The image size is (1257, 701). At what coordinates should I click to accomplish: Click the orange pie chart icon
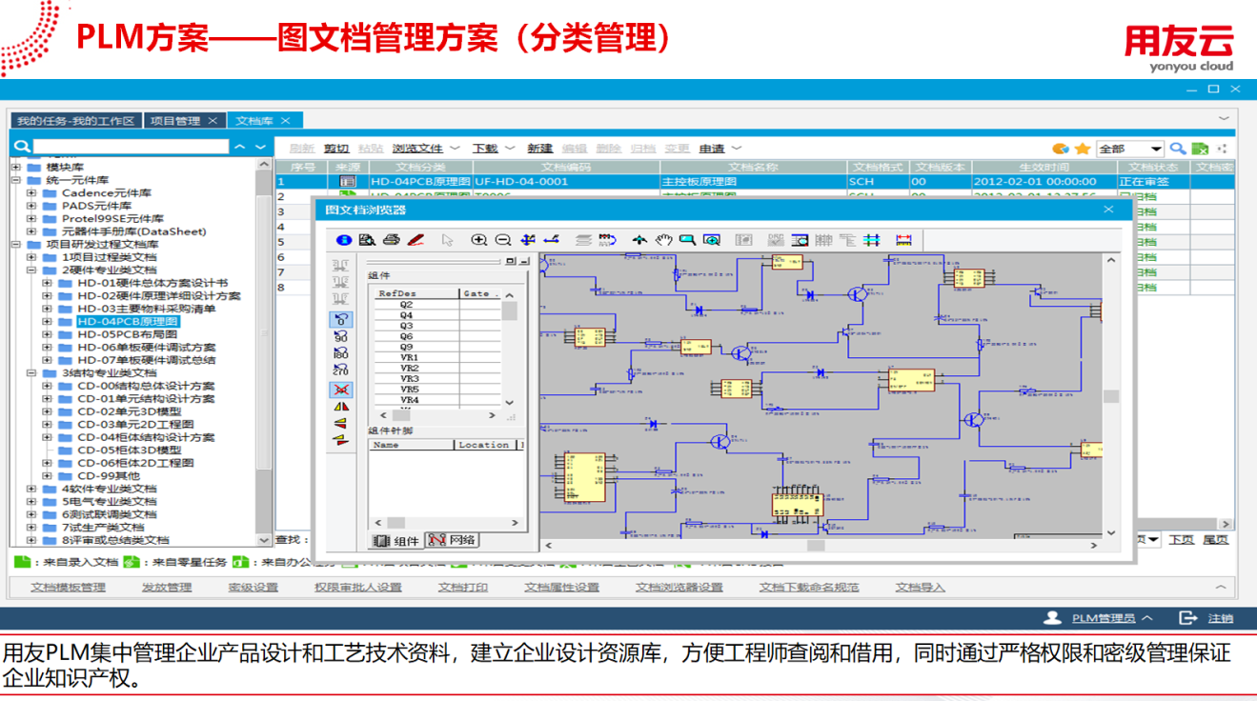tap(1060, 149)
